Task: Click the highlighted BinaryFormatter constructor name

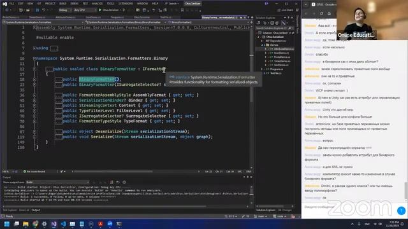Action: (x=97, y=79)
